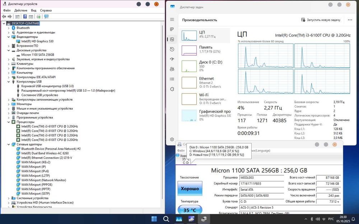Image resolution: width=359 pixels, height=224 pixels.
Task: Open the Language menu in CrystalDiskInfo
Action: [261, 151]
